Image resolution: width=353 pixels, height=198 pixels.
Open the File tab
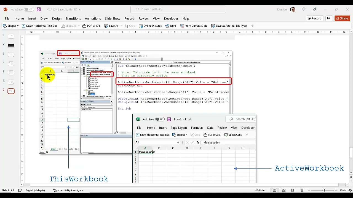click(x=7, y=18)
